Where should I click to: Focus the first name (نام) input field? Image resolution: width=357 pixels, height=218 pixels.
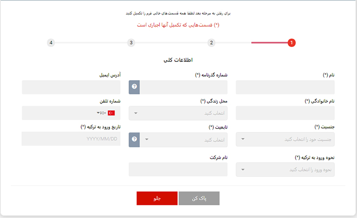285,87
